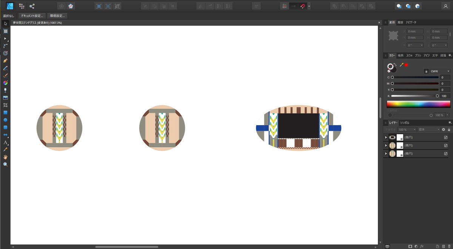Switch to the Pixel persona

coord(22,6)
